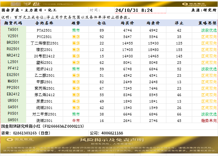The image size is (218, 156).
Task: Select the EG2501 code cell
Action: click(x=13, y=75)
